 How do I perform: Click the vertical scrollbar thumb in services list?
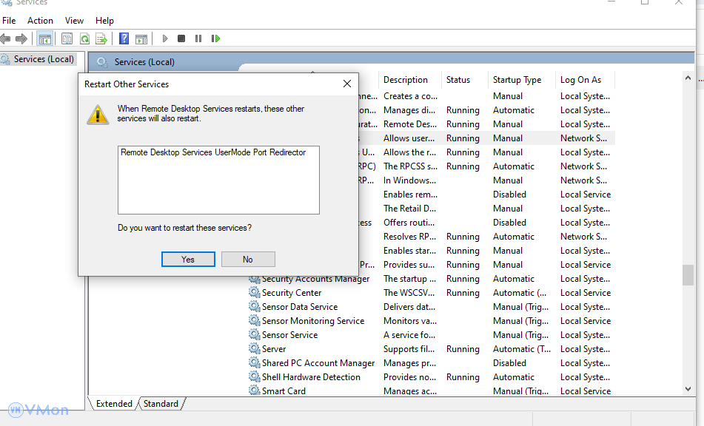click(x=688, y=275)
